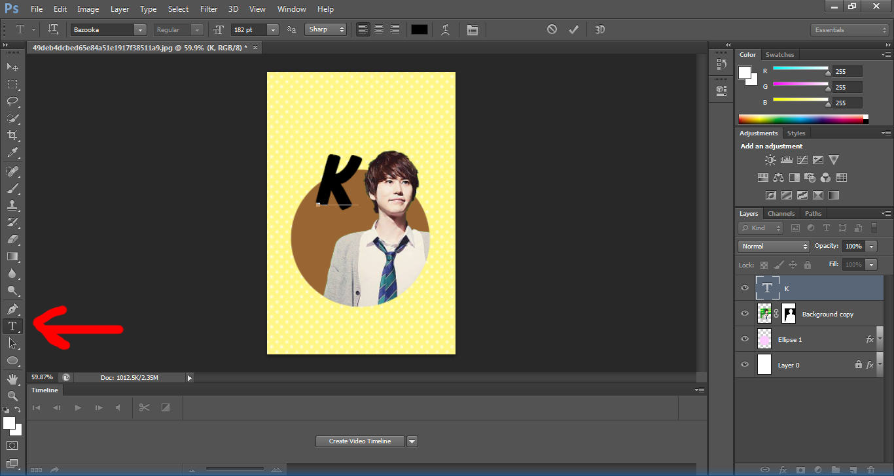The image size is (894, 476).
Task: Click Create Video Timeline button
Action: pos(360,441)
